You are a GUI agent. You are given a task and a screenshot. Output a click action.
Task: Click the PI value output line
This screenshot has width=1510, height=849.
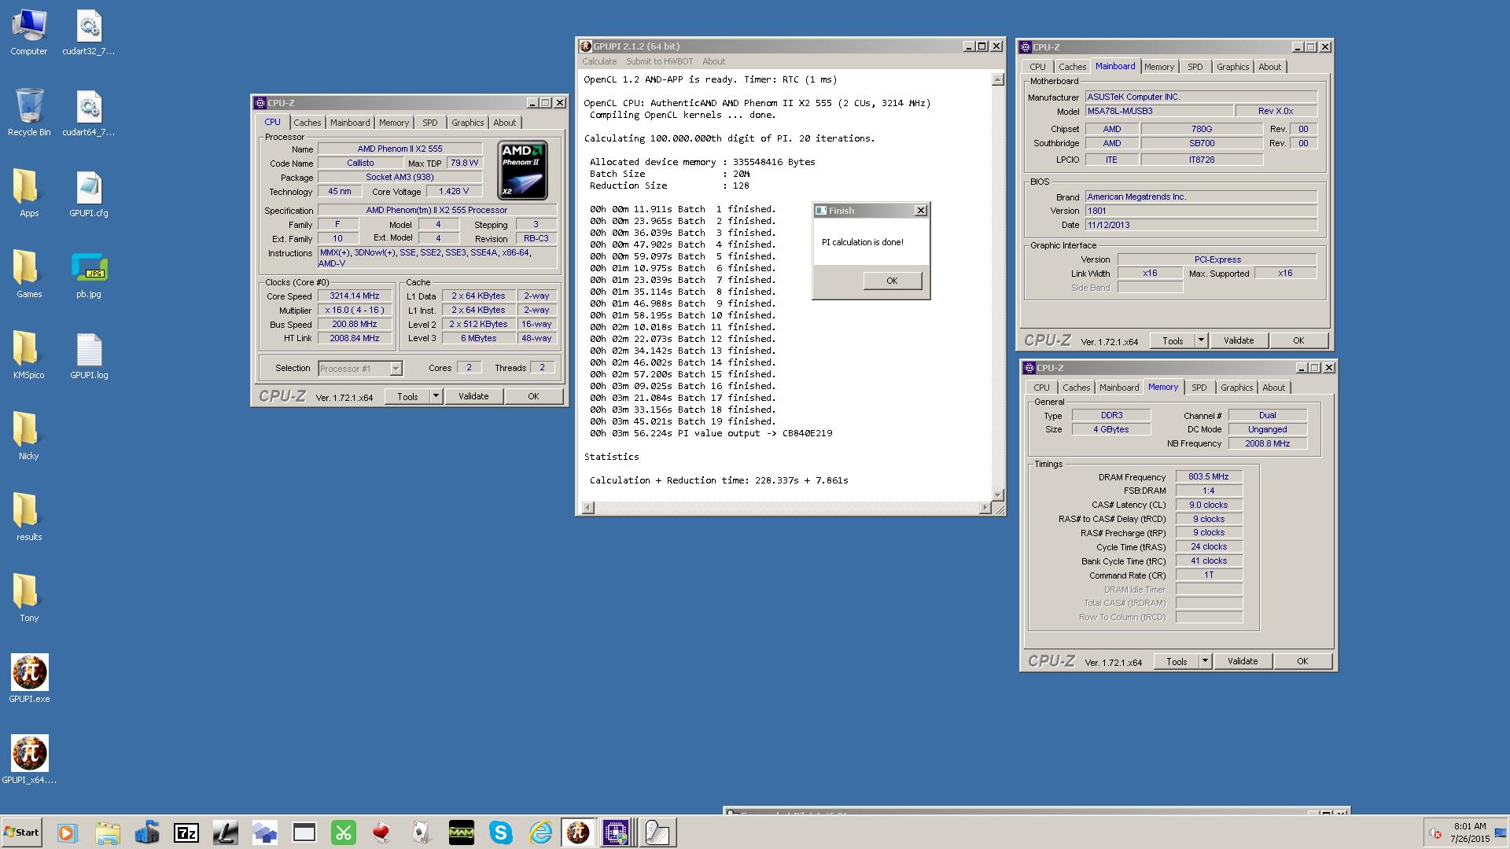pos(711,433)
